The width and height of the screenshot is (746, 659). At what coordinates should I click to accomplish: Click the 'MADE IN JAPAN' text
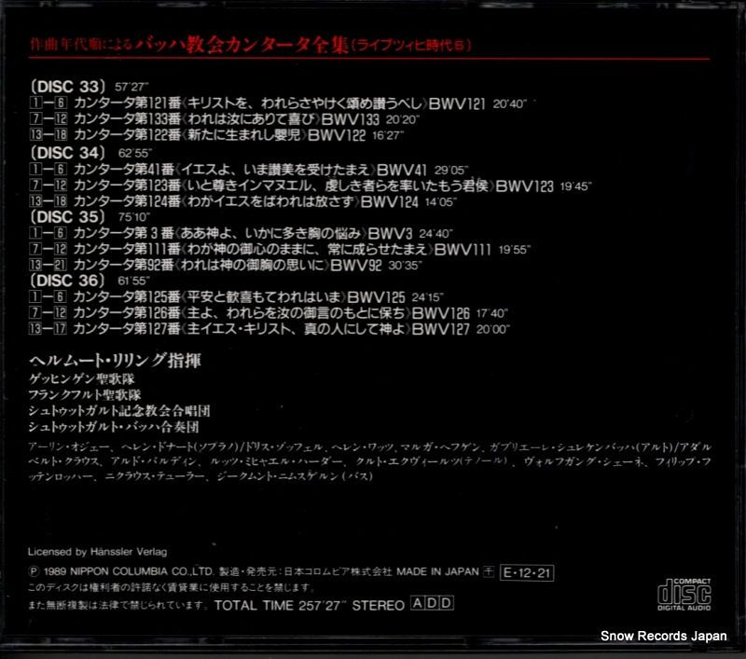pyautogui.click(x=437, y=571)
